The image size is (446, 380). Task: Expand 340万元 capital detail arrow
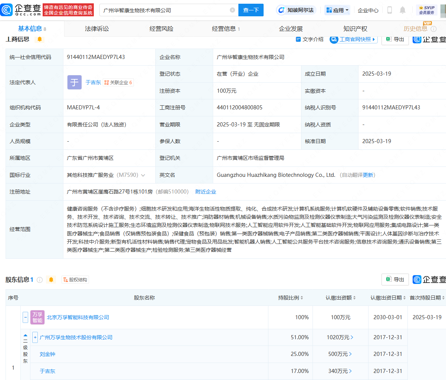click(350, 371)
